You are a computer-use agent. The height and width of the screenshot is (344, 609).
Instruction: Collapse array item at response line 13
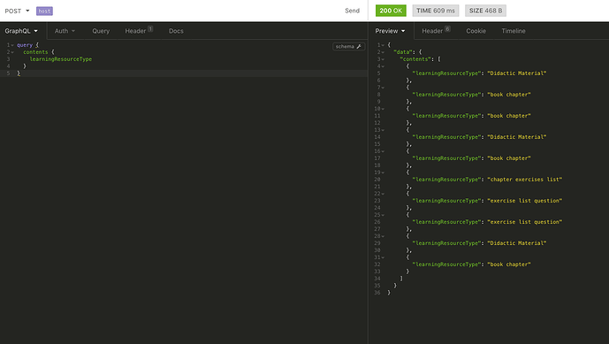[383, 130]
